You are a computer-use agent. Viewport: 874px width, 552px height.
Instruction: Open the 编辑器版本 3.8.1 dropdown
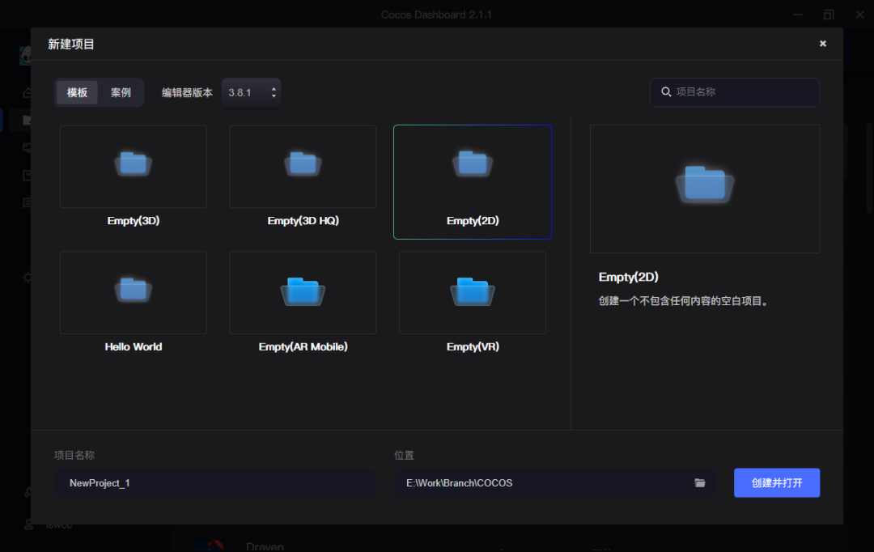point(252,92)
